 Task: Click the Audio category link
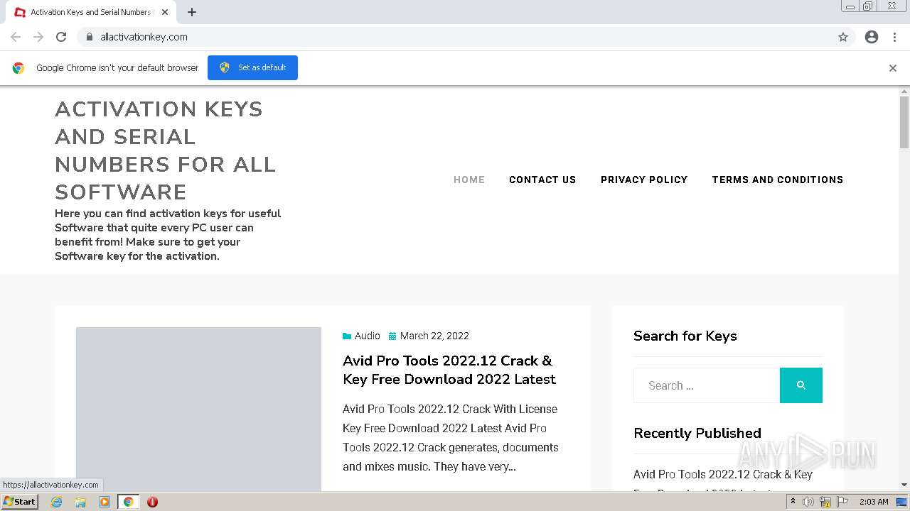pyautogui.click(x=368, y=336)
